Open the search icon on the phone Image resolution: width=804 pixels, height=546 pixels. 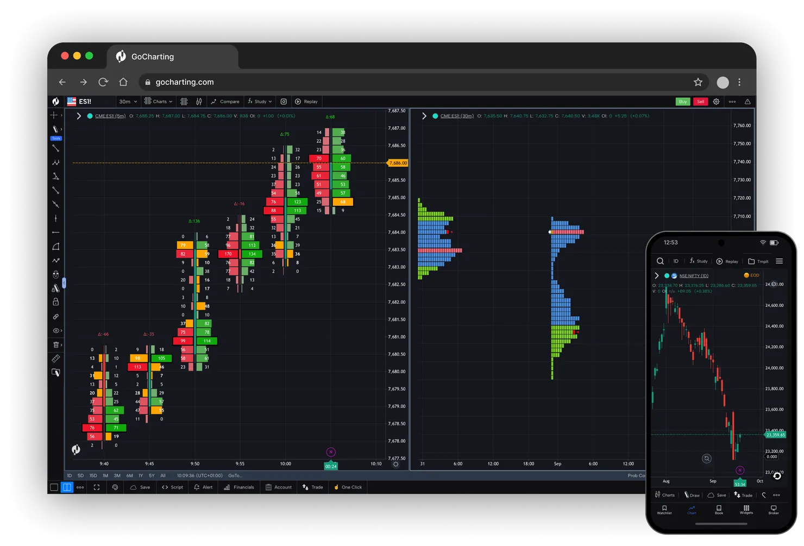(660, 261)
